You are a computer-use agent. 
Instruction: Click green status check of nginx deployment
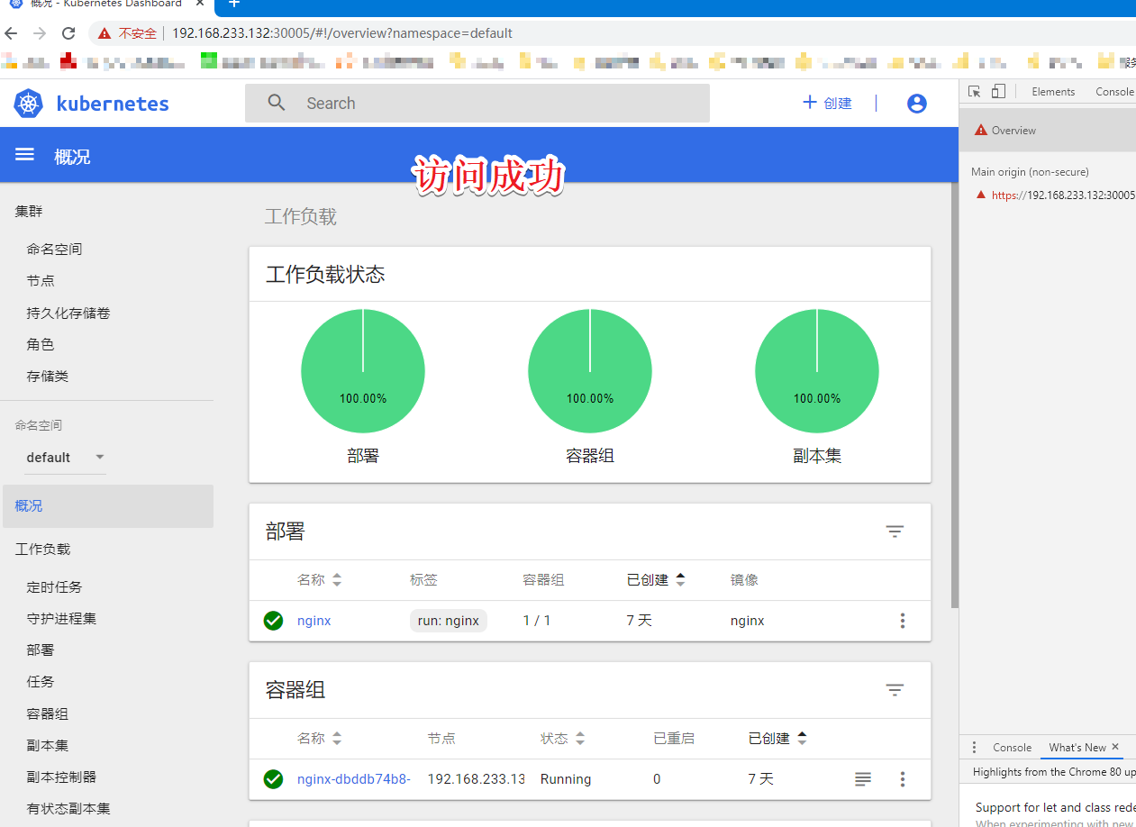point(273,621)
